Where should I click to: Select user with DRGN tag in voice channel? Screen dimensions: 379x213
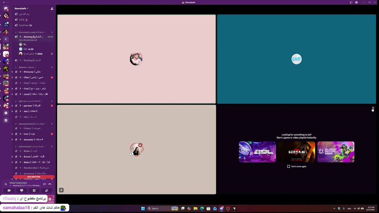36,54
